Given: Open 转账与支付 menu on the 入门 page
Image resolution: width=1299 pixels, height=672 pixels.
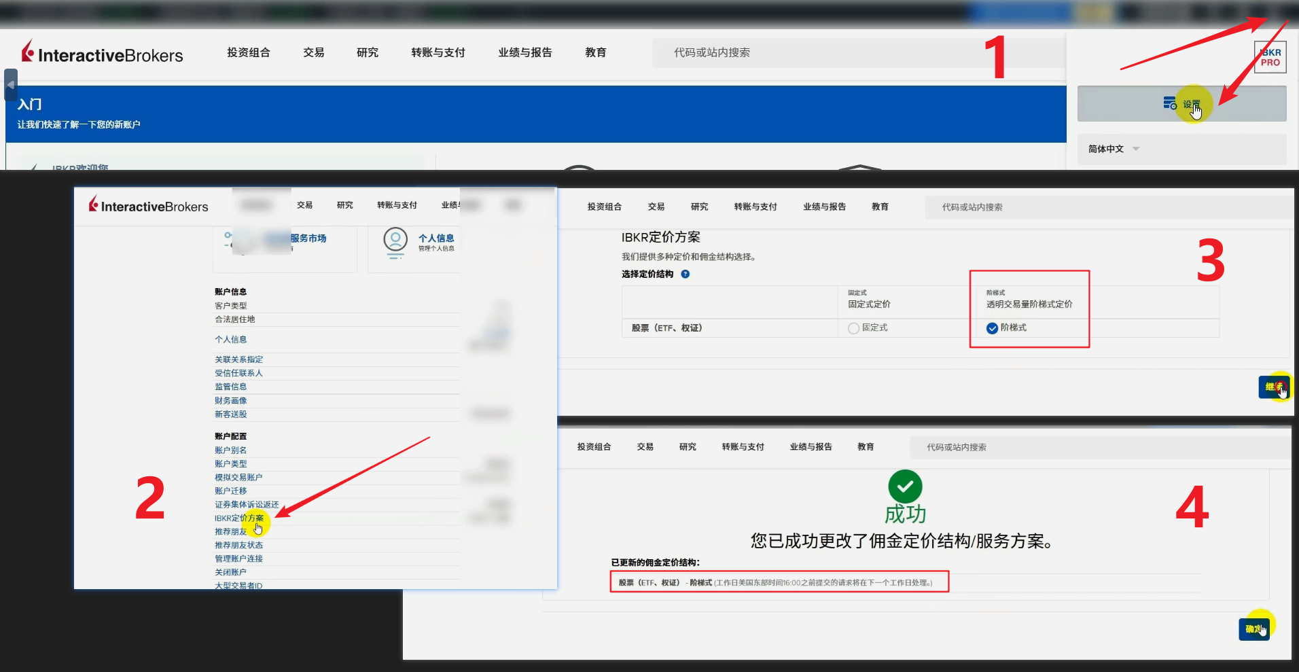Looking at the screenshot, I should (438, 52).
